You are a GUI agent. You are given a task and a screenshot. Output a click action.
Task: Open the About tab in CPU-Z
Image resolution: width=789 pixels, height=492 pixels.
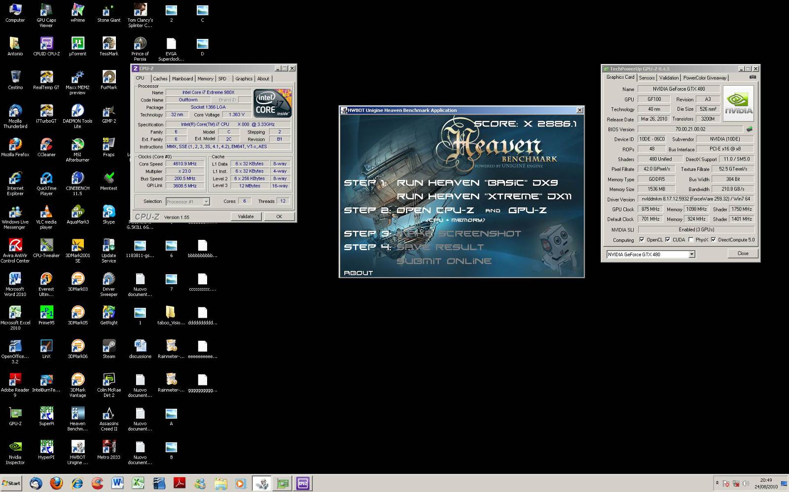(263, 79)
